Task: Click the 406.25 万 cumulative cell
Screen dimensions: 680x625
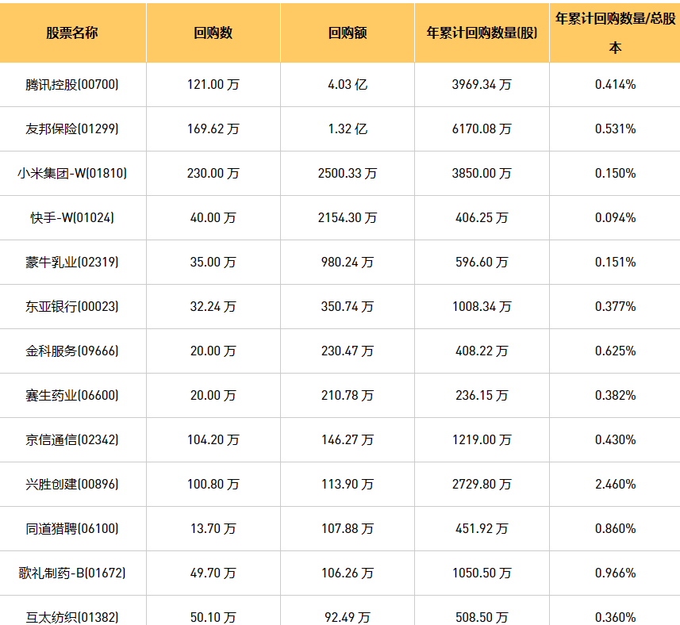Action: tap(482, 217)
